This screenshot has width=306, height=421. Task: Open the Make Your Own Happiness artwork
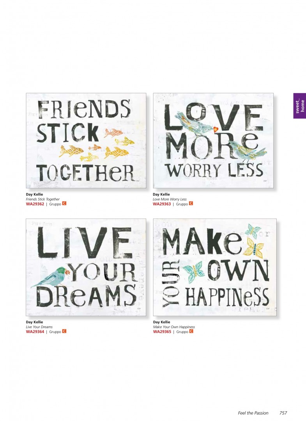click(215, 267)
